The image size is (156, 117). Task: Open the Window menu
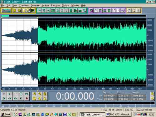point(75,5)
